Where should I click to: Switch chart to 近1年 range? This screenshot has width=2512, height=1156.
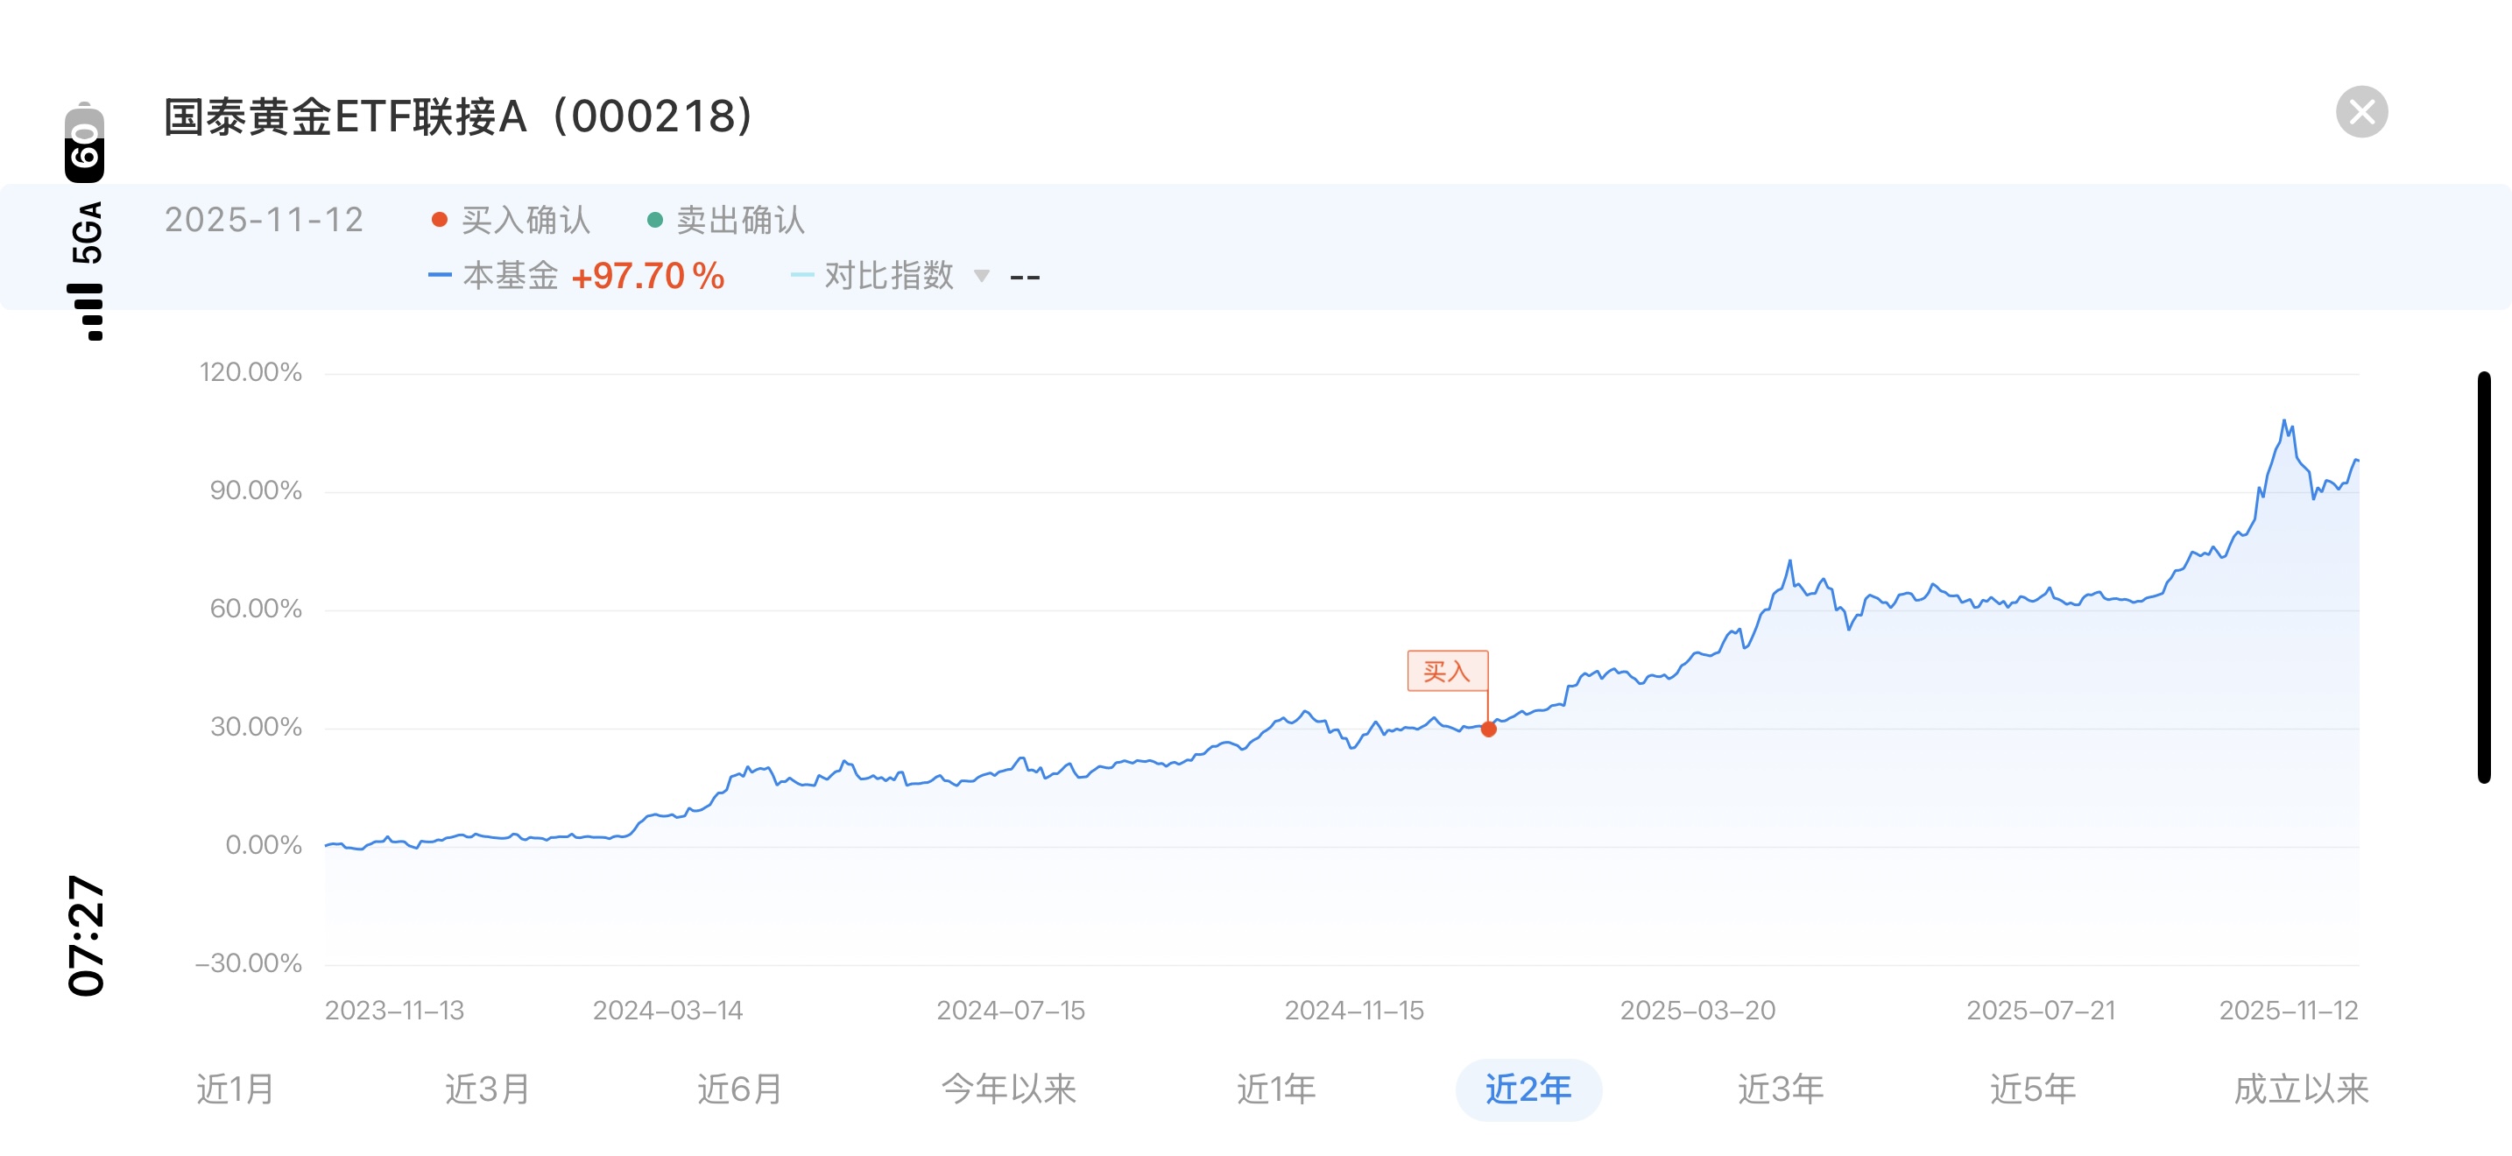click(1276, 1089)
